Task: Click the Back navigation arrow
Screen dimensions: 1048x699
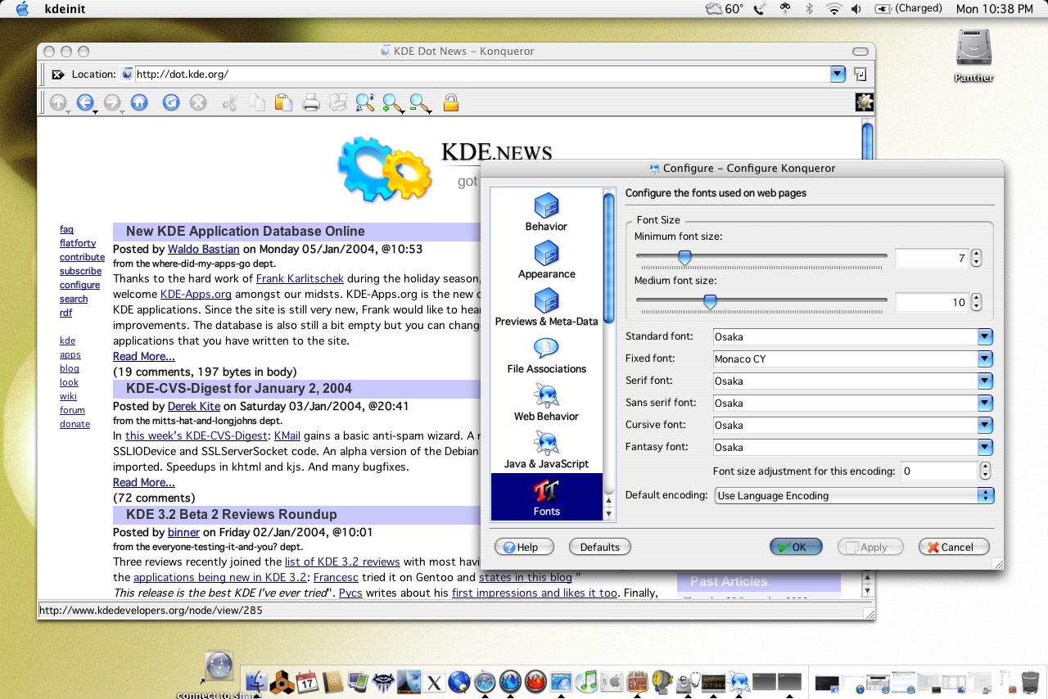Action: pos(85,103)
